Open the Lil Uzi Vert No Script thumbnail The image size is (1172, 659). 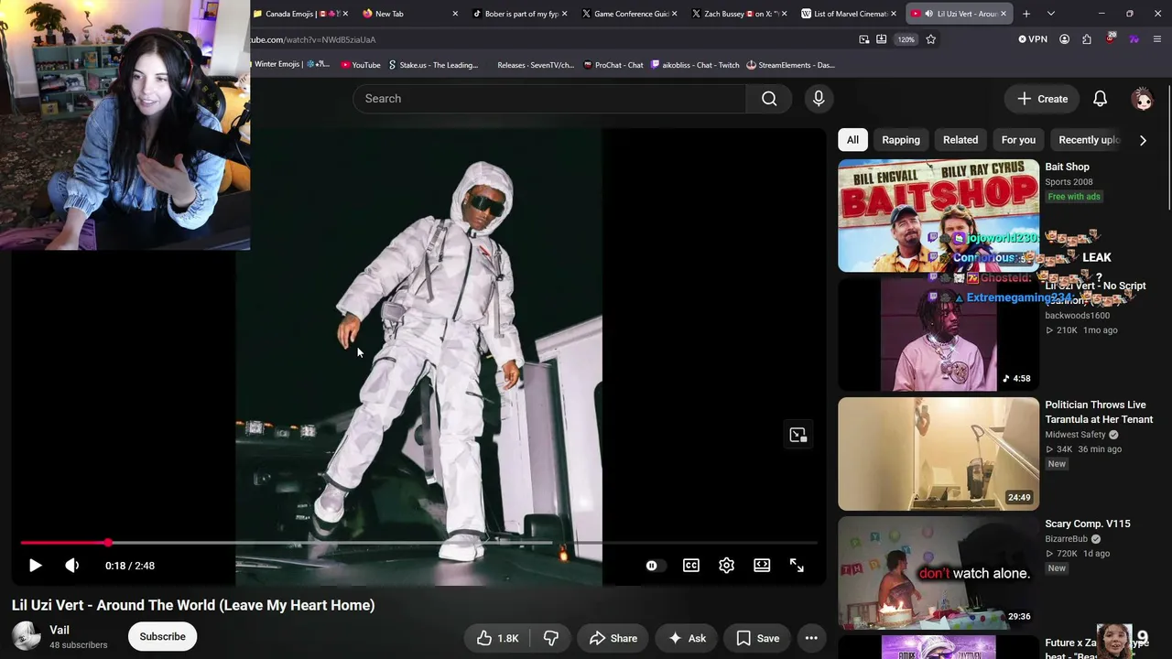tap(939, 335)
